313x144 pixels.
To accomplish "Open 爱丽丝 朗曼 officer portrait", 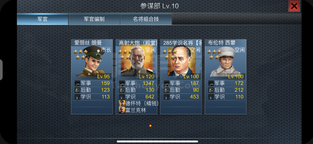I will (92, 61).
